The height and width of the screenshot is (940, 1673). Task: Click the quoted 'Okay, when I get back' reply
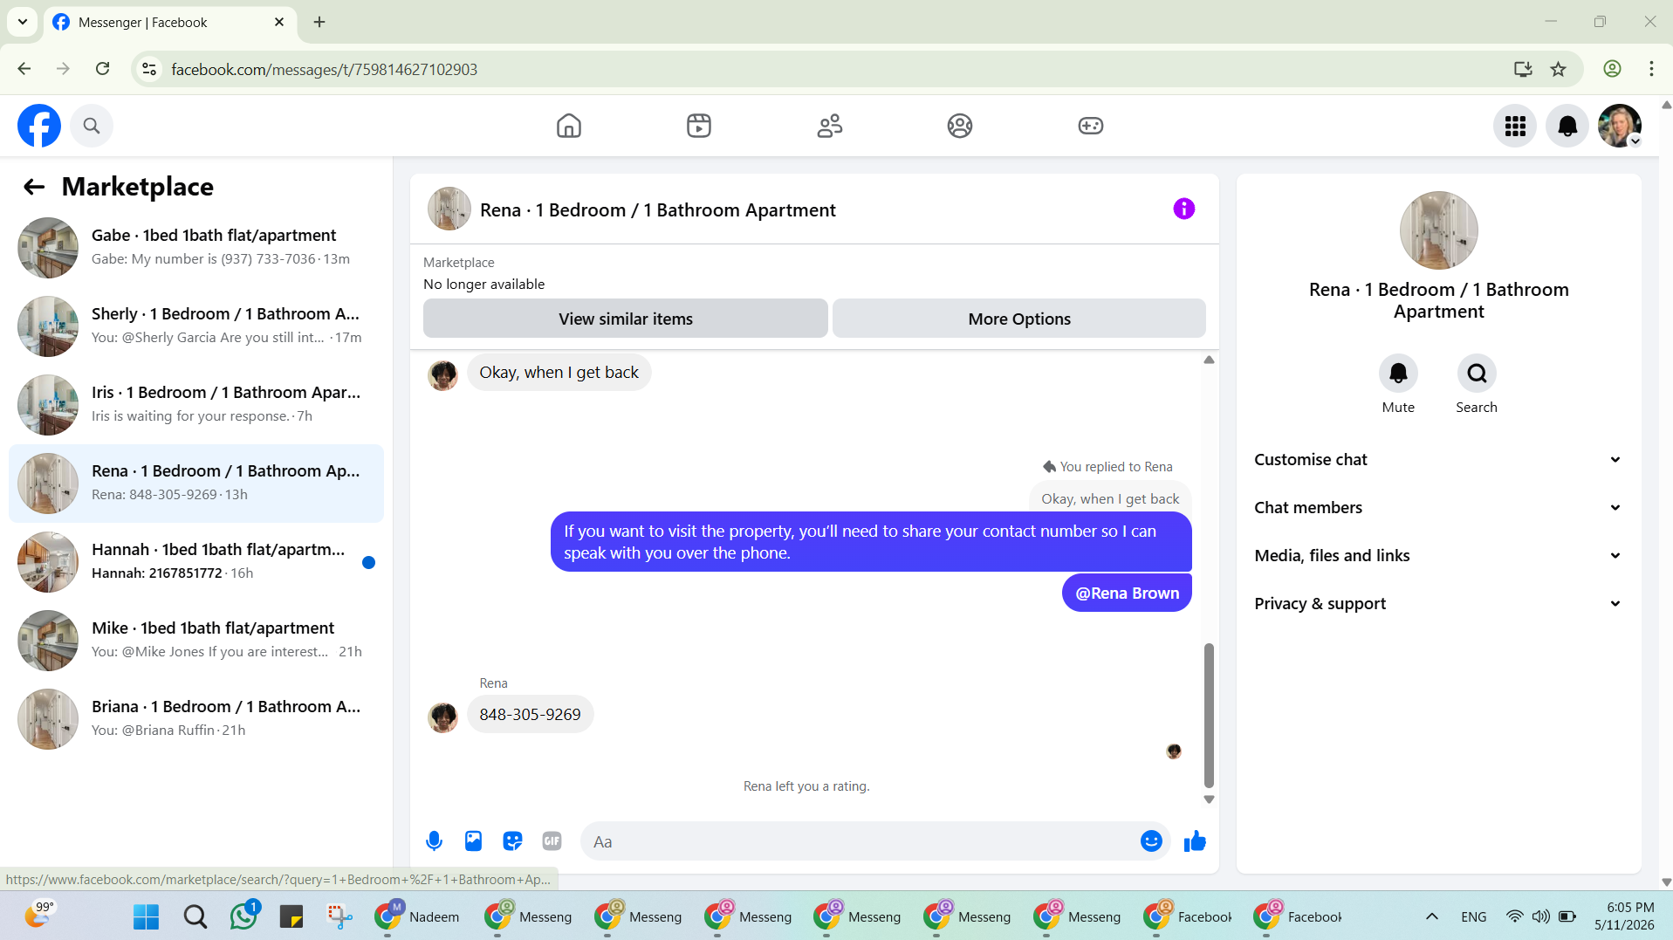(x=1110, y=498)
